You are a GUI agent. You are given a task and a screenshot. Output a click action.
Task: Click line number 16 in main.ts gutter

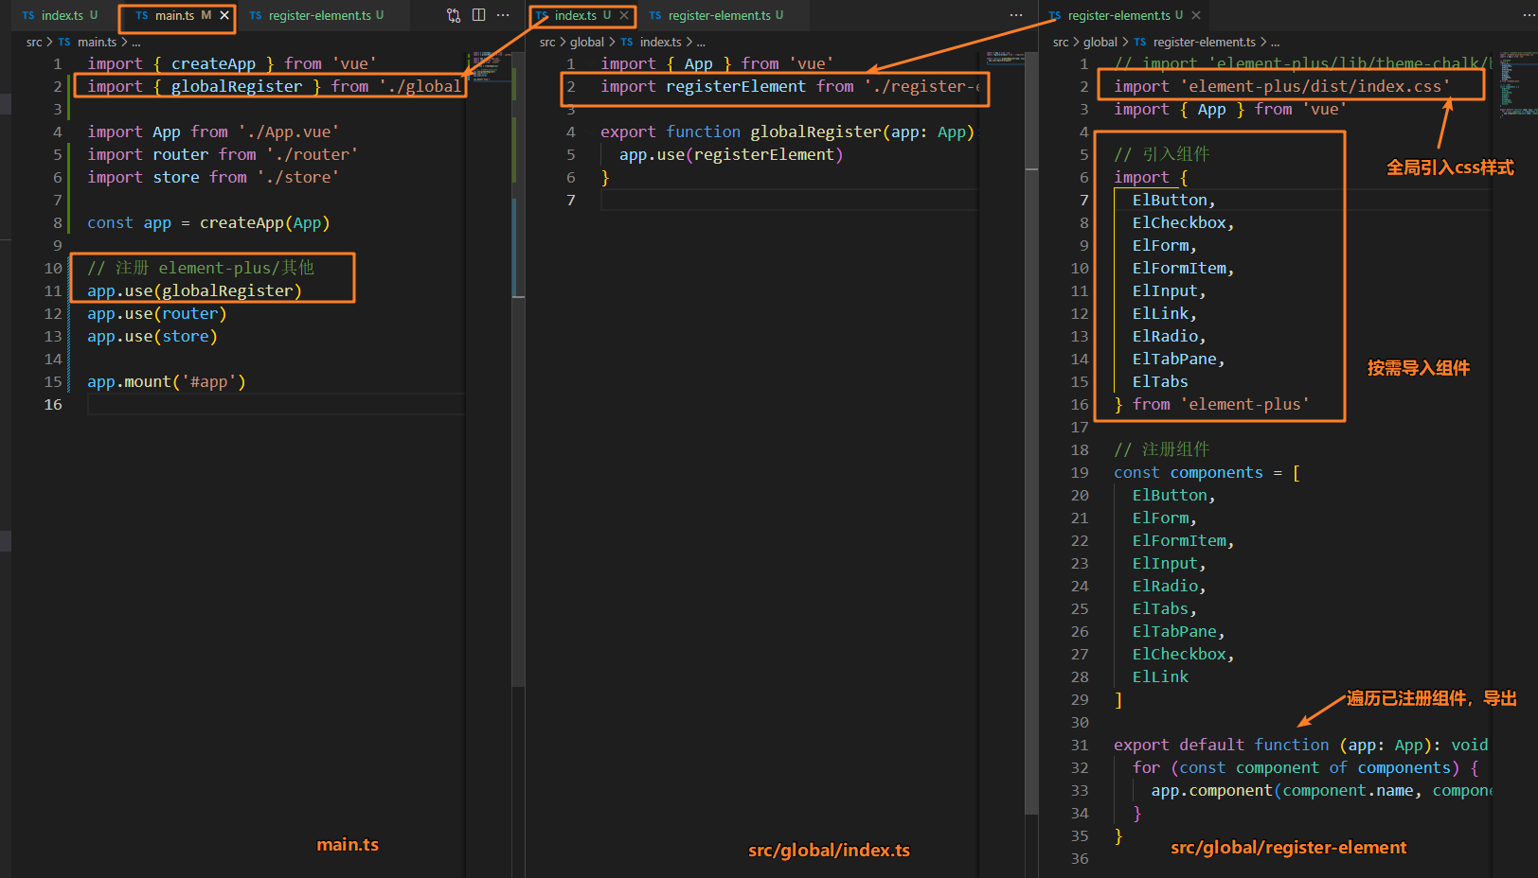tap(53, 404)
